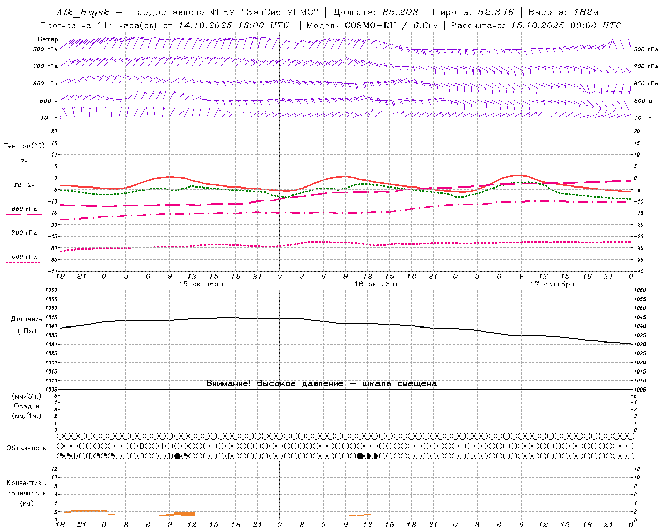
Task: Click the '15 октября' date label
Action: (x=201, y=284)
